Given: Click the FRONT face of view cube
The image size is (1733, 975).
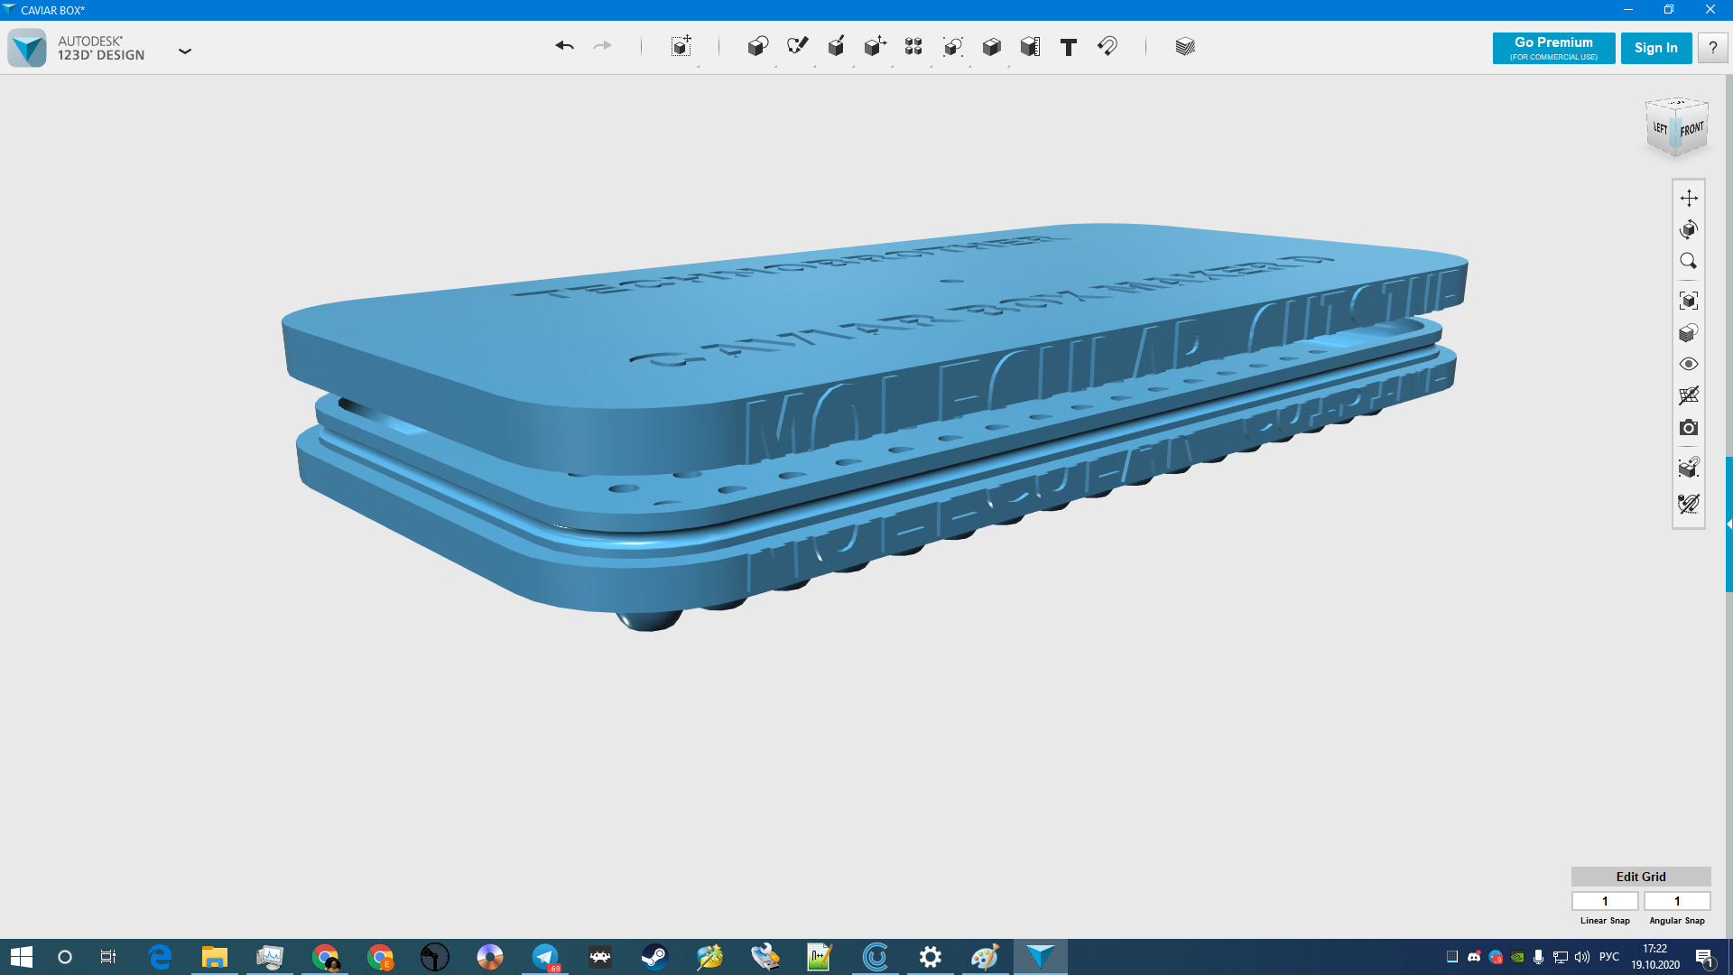Looking at the screenshot, I should [x=1692, y=130].
